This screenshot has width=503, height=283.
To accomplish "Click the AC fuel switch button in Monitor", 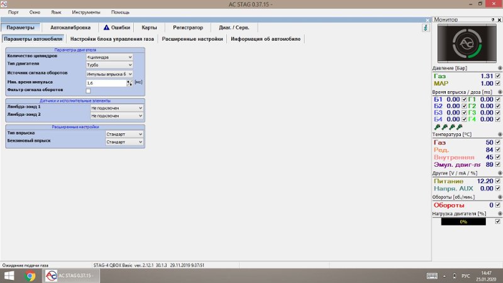I will click(467, 43).
